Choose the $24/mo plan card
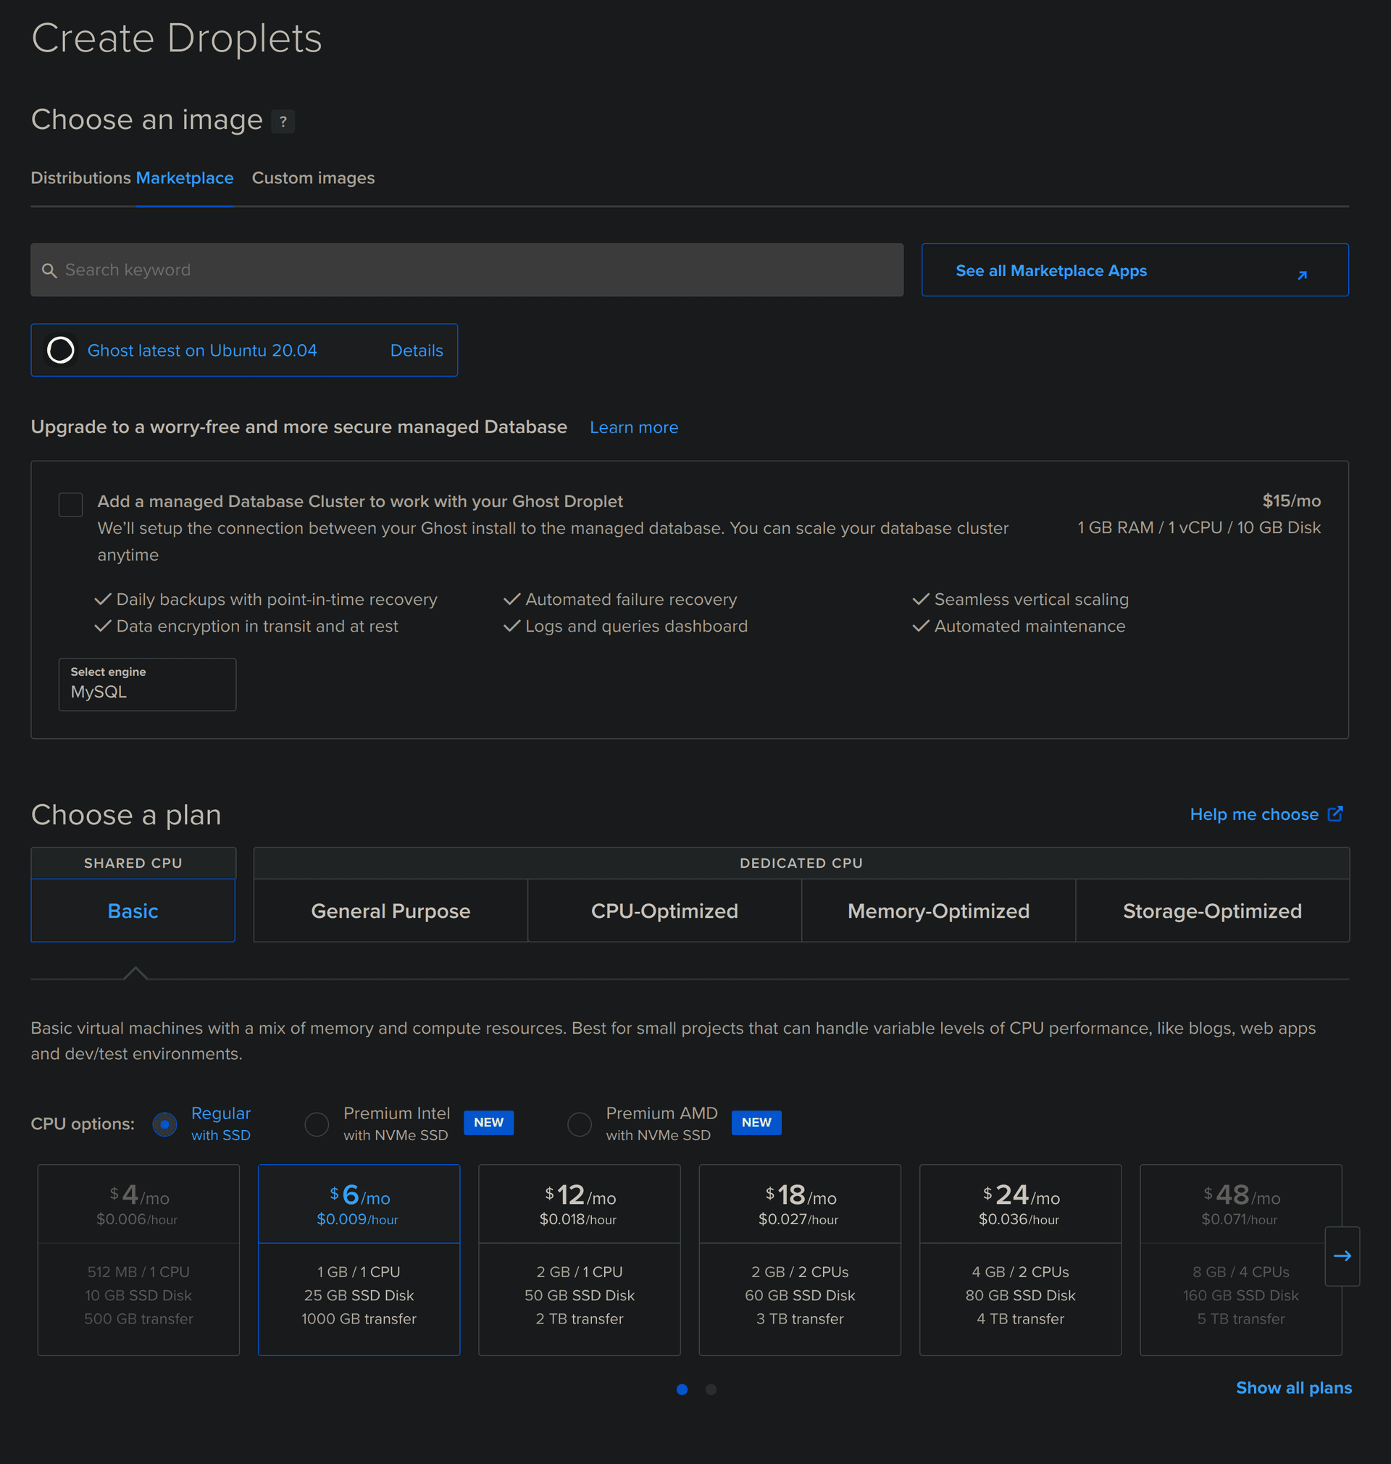The image size is (1391, 1464). [1020, 1260]
